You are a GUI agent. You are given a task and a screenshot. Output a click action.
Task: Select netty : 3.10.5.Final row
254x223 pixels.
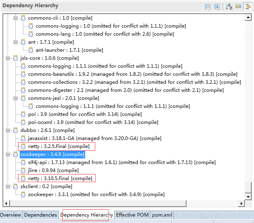60,178
